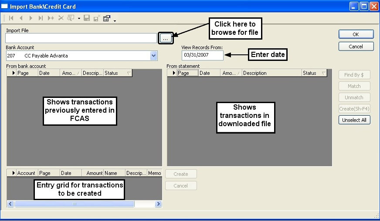Open the Status filter in From statement grid
Screen dimensions: 380x221
tap(324, 73)
